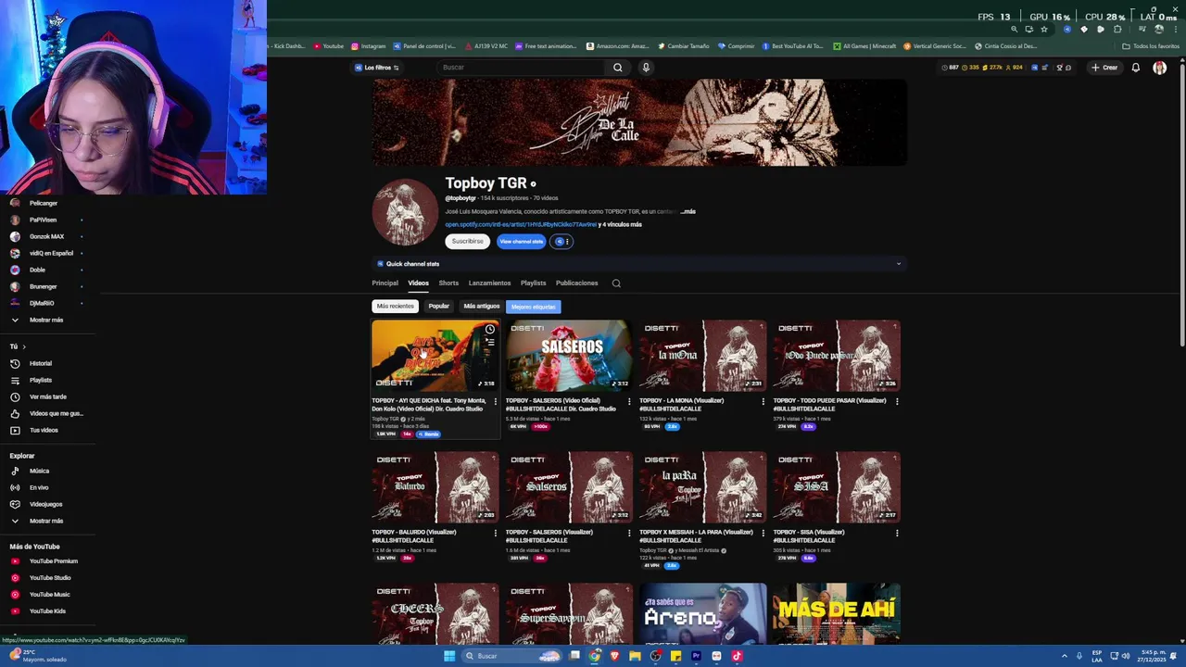Image resolution: width=1186 pixels, height=667 pixels.
Task: Select Mejores etiquetas filter chip
Action: (534, 307)
